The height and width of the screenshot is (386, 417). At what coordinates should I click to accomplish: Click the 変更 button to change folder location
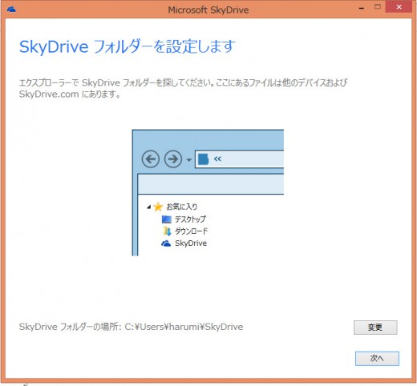click(x=375, y=327)
